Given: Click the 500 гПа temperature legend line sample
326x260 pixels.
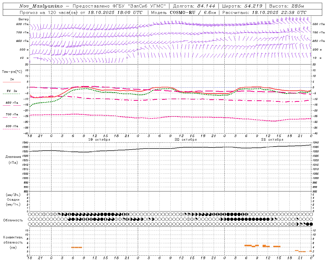Looking at the screenshot, I should click(x=11, y=129).
